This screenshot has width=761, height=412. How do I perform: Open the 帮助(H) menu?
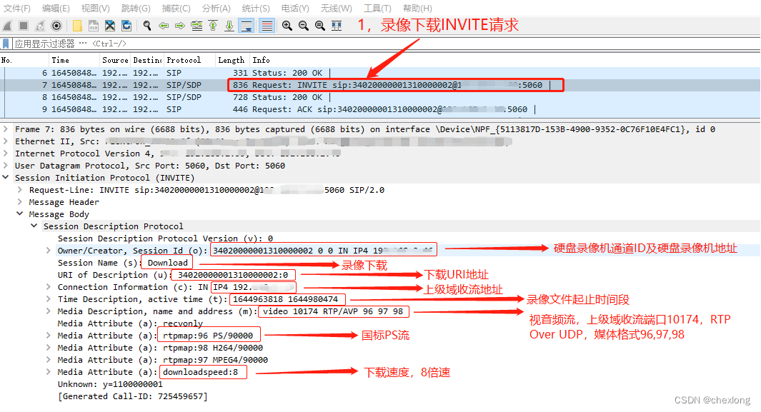(x=417, y=9)
